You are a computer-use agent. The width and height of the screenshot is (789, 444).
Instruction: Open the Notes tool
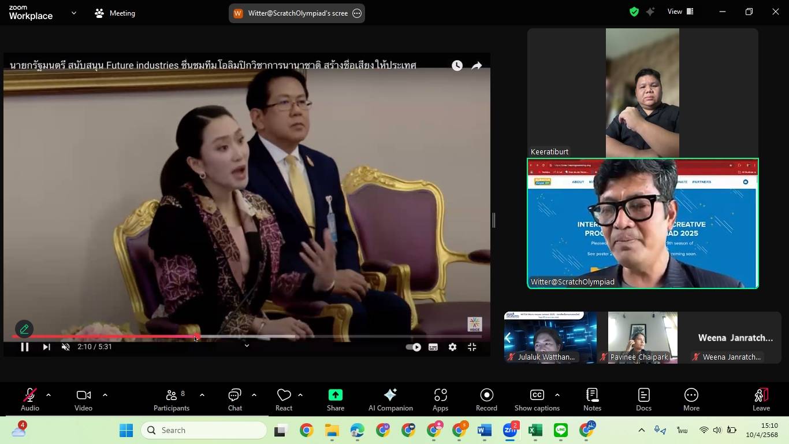592,399
